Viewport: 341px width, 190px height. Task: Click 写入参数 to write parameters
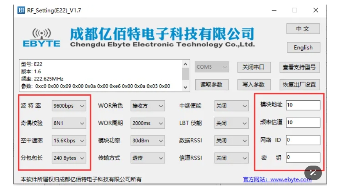tap(253, 85)
